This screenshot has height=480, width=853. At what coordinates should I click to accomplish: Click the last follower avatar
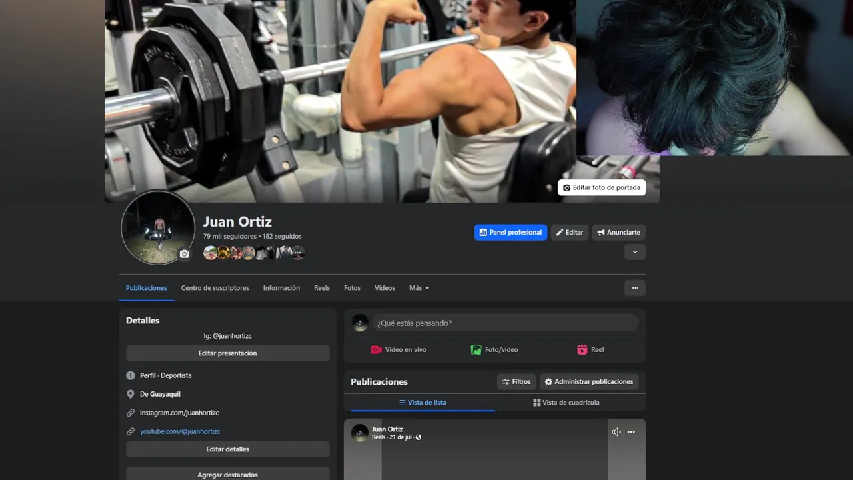[299, 253]
